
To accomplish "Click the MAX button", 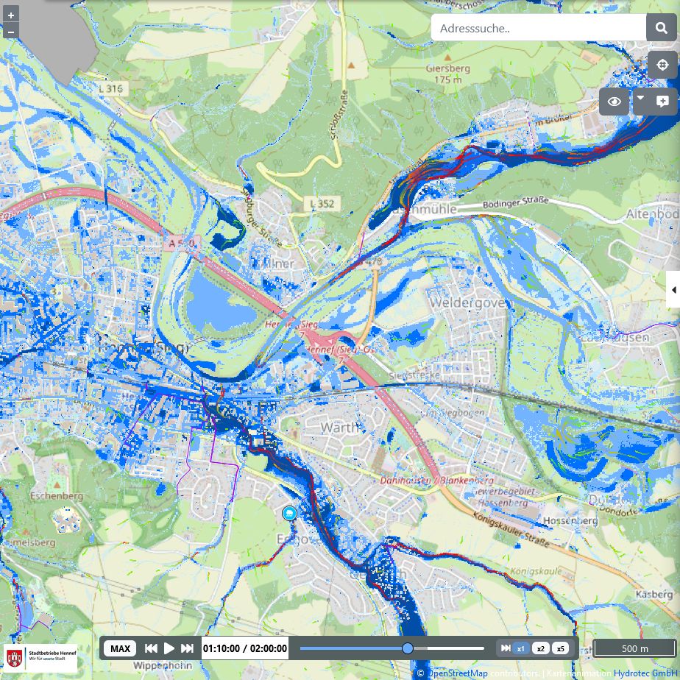I will point(120,648).
